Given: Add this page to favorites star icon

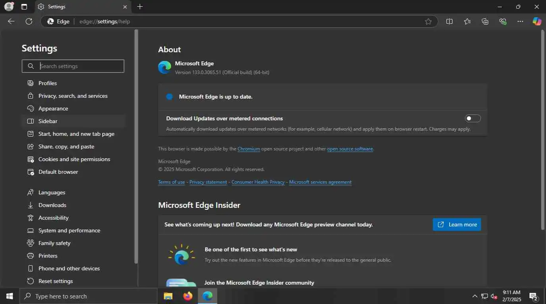Looking at the screenshot, I should (x=428, y=21).
